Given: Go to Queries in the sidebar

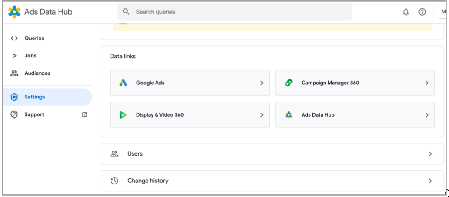Looking at the screenshot, I should 34,38.
